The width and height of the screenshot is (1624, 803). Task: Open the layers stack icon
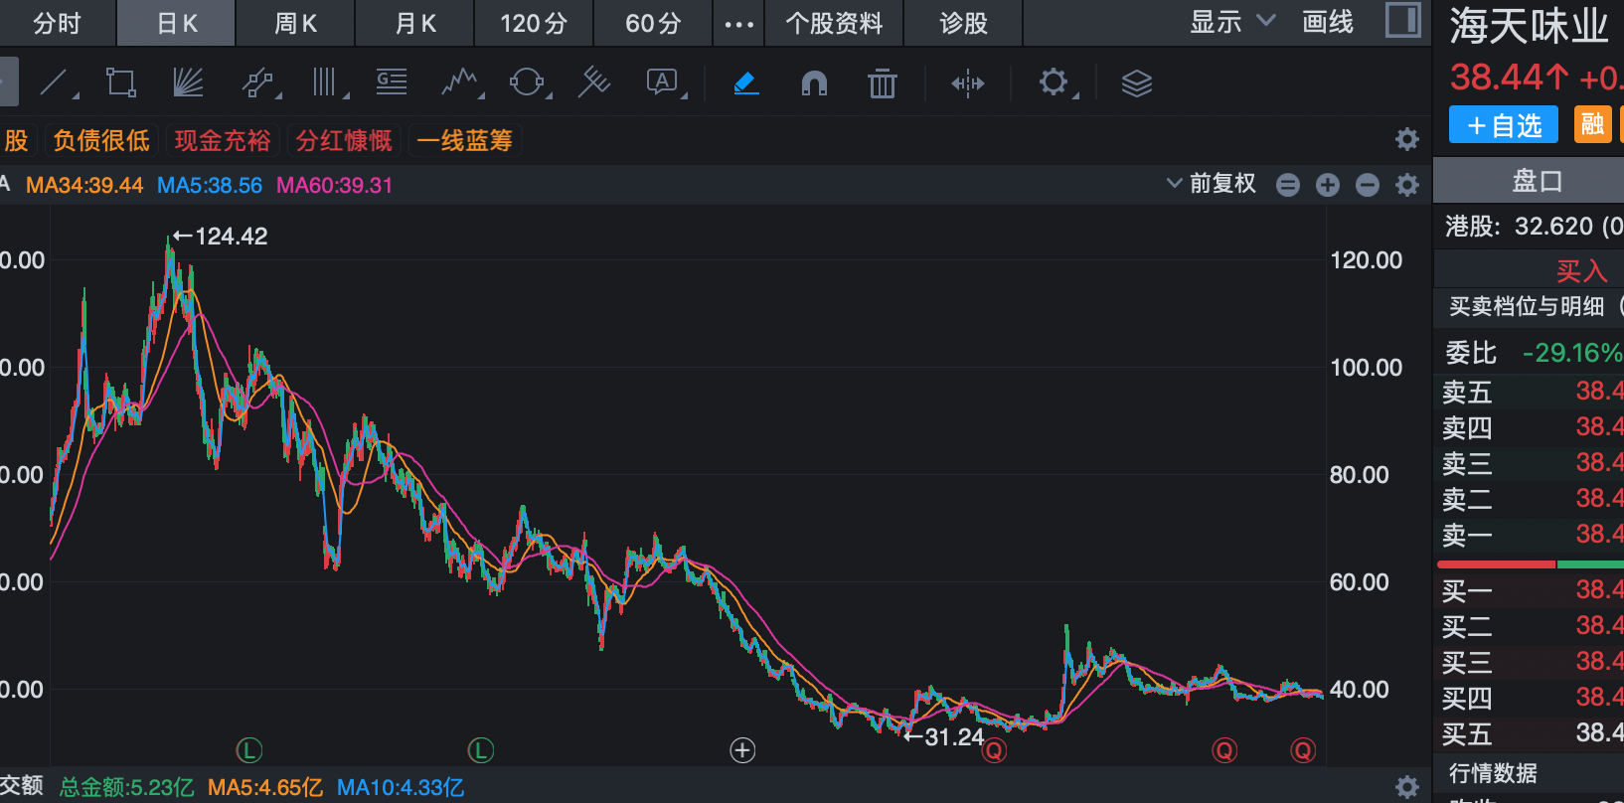[1136, 83]
